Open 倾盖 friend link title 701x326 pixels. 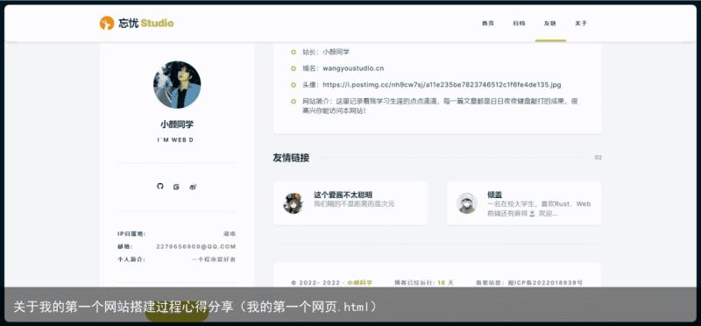point(495,195)
